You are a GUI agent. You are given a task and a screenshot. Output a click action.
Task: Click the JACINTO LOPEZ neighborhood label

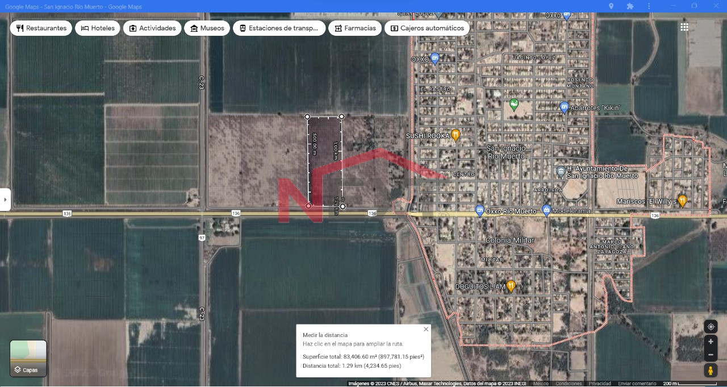[534, 57]
